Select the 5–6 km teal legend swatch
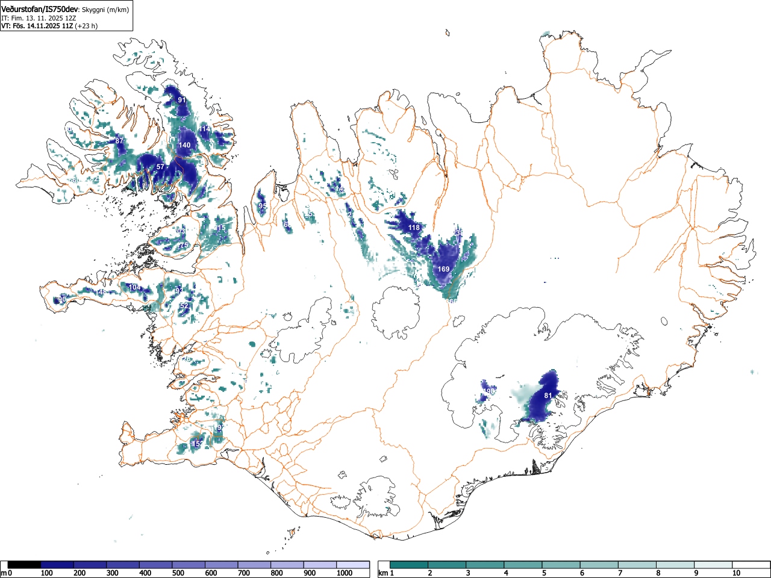The image size is (771, 578). 561,565
